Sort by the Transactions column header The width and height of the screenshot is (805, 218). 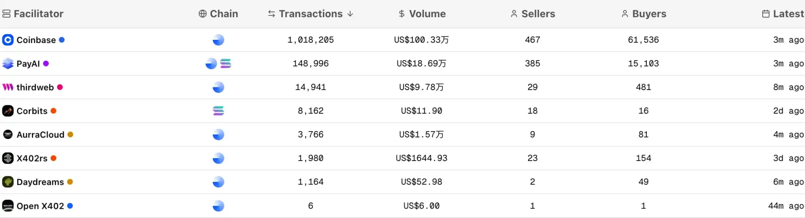point(310,14)
